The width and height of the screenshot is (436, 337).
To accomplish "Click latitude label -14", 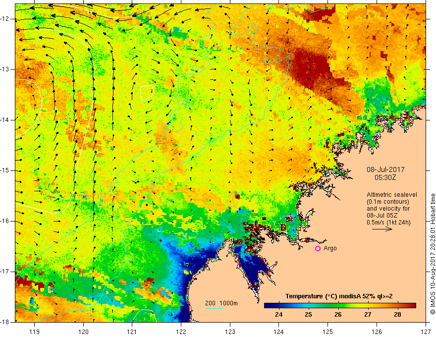I will pos(5,120).
